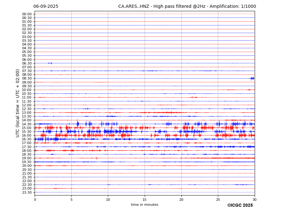The image size is (289, 217).
Task: Select the 01:30 row label
Action: (27, 26)
